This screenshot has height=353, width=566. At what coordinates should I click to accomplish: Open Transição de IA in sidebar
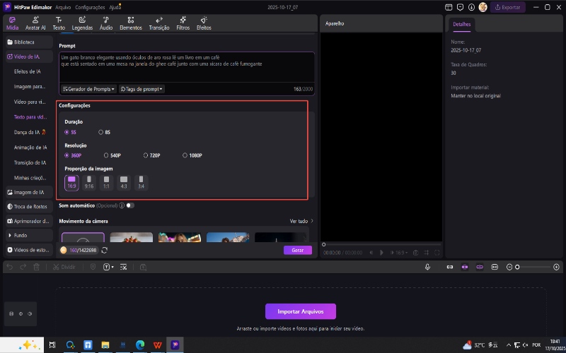point(30,162)
